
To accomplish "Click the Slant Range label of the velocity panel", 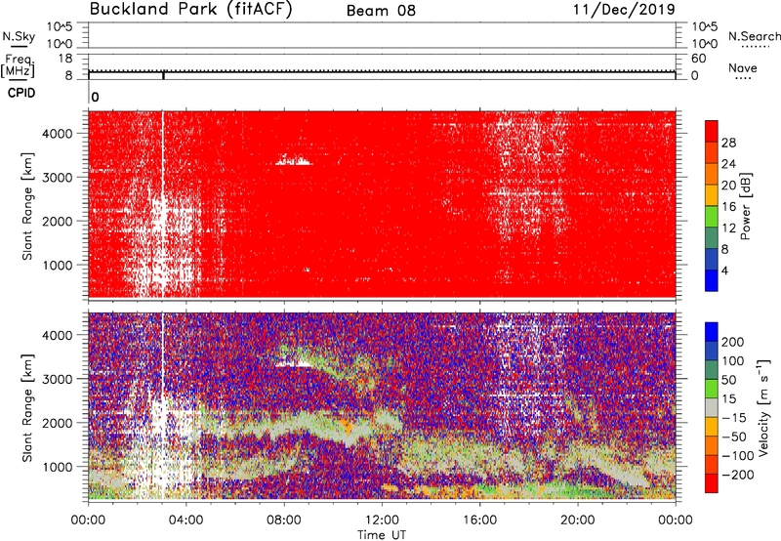I will 27,407.
